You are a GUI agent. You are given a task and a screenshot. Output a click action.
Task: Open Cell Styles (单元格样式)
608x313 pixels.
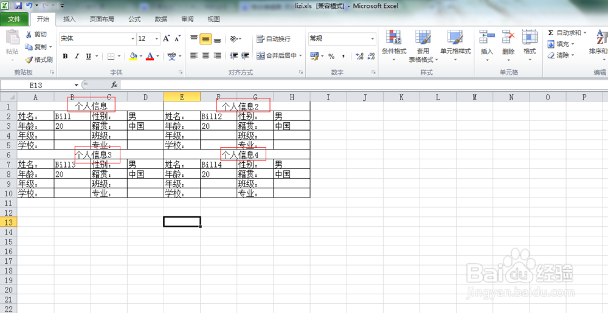[455, 46]
